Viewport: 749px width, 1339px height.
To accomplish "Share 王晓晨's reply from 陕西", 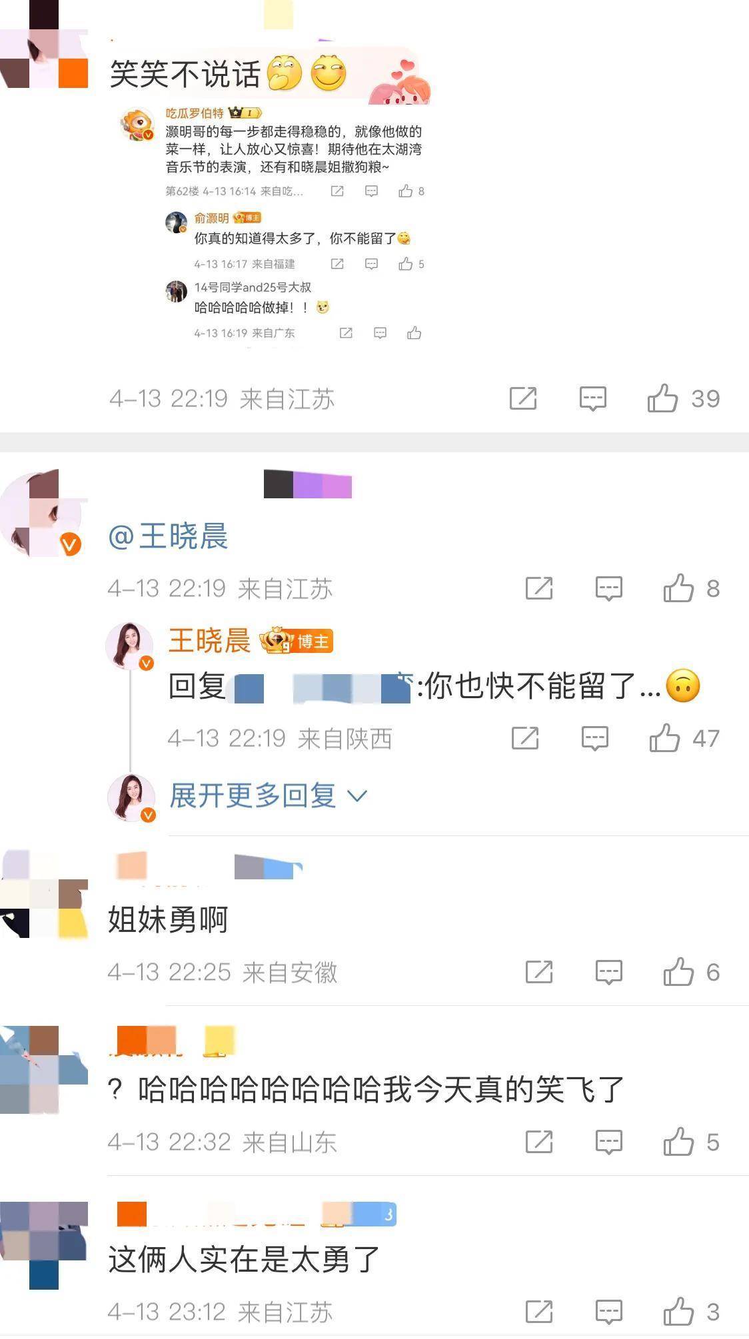I will coord(525,738).
